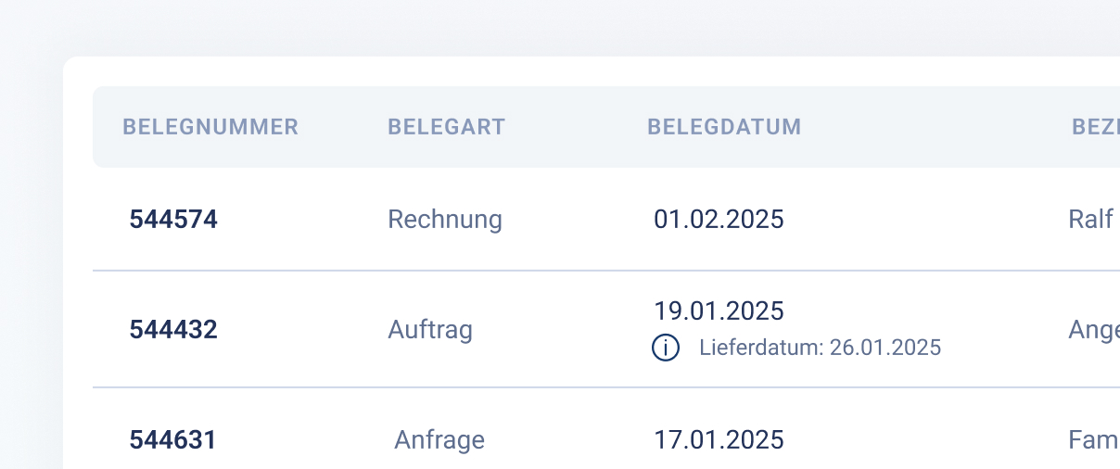Open document number 544432
The image size is (1120, 469).
click(x=173, y=330)
